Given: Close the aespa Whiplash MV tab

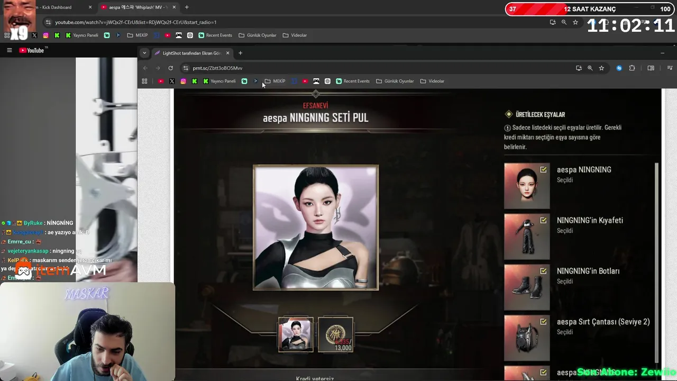Looking at the screenshot, I should [x=174, y=7].
